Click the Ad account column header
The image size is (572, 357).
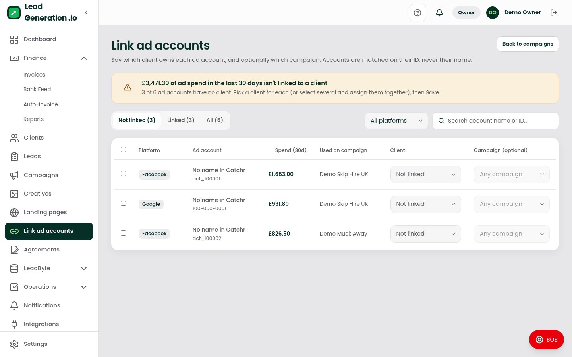[x=207, y=150]
